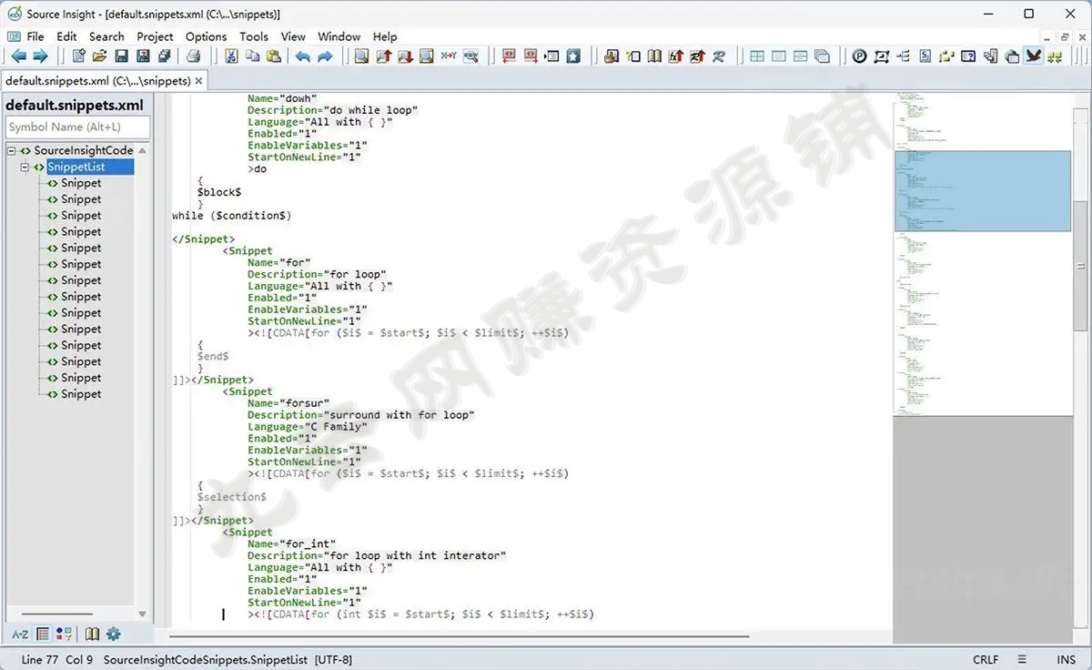Open the File menu

35,36
